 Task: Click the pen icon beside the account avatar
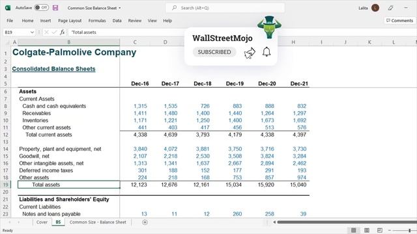tap(390, 8)
